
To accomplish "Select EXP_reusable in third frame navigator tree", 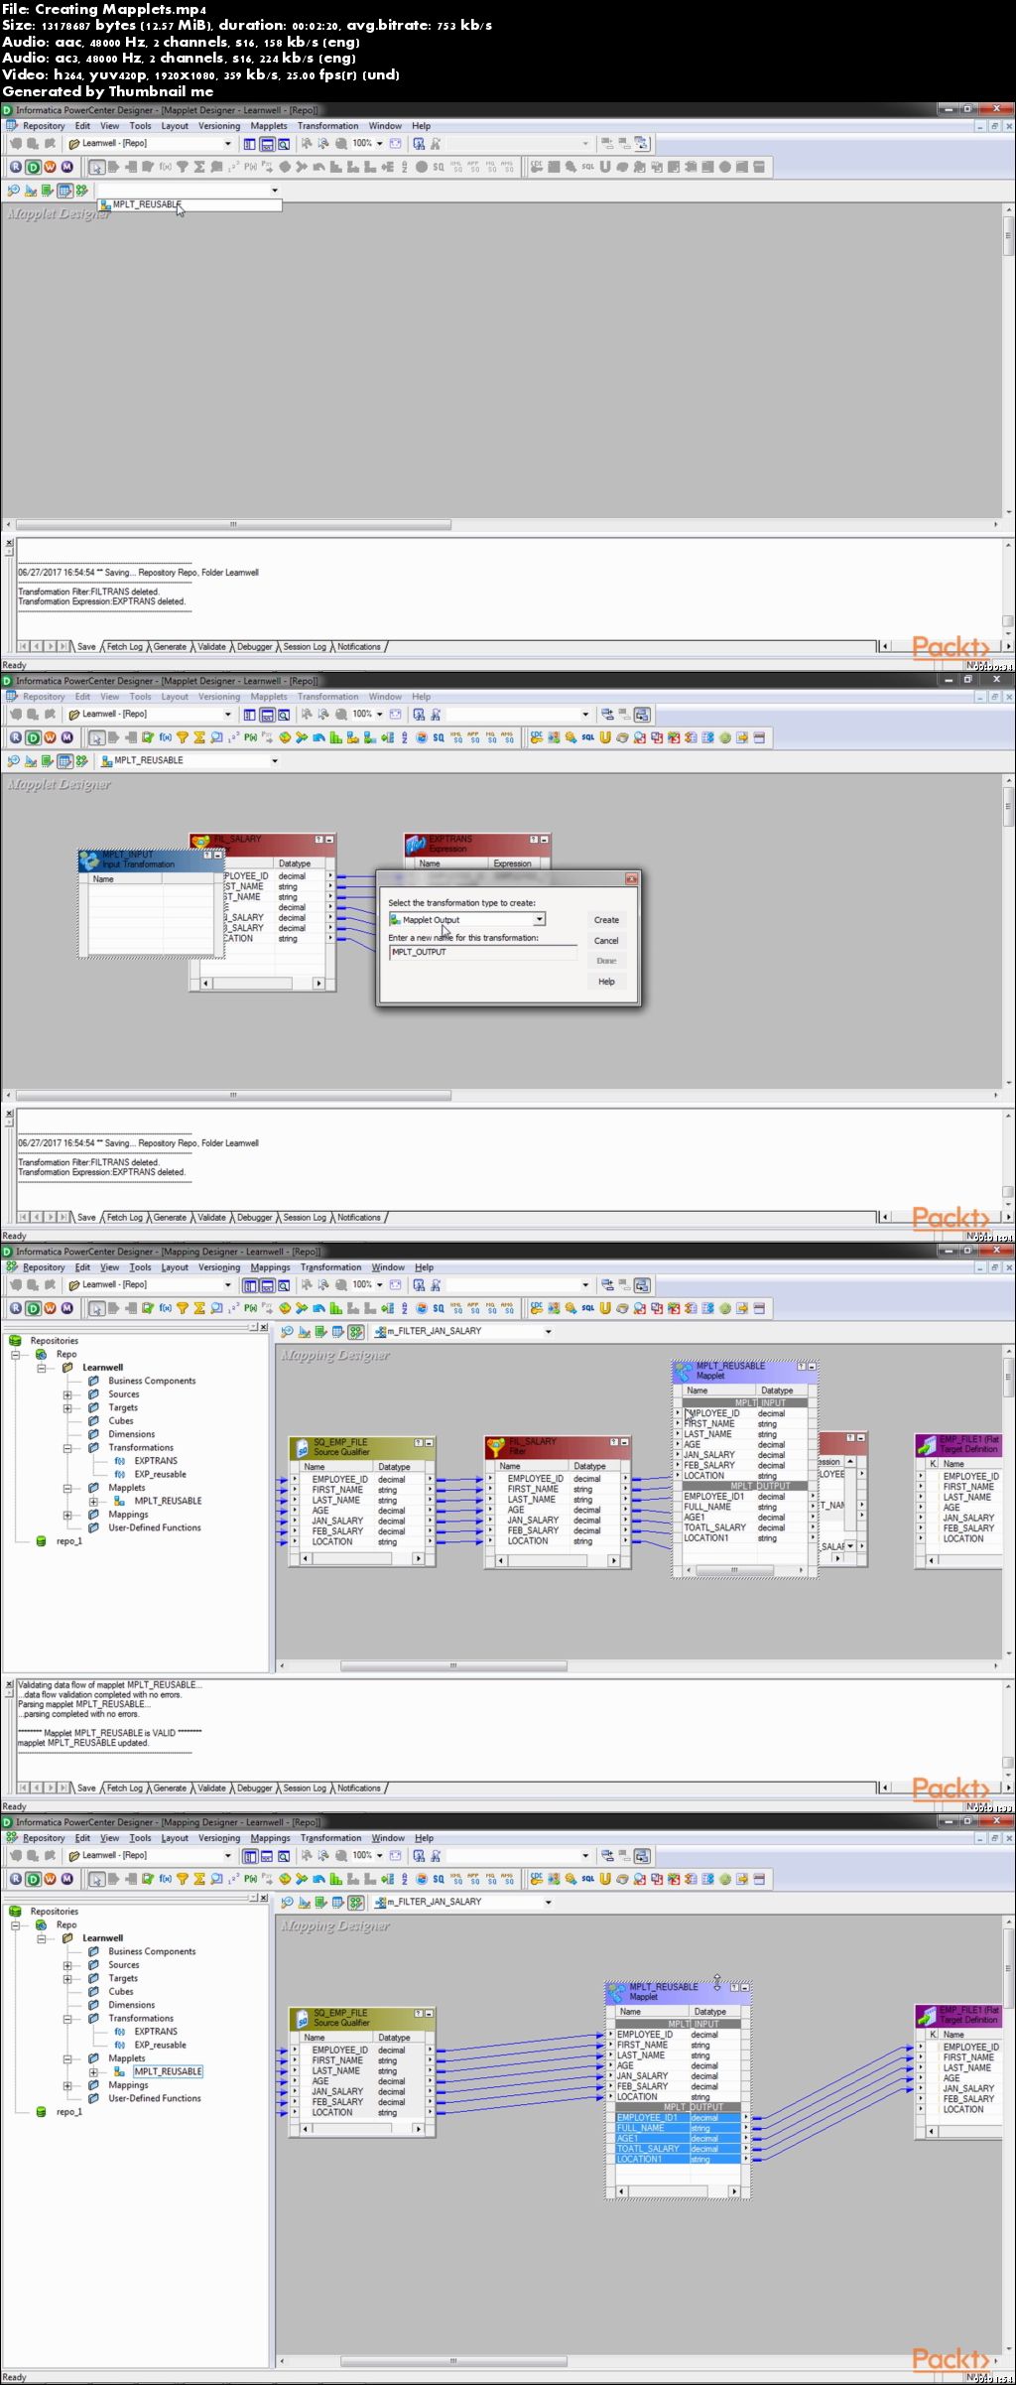I will [x=160, y=1475].
